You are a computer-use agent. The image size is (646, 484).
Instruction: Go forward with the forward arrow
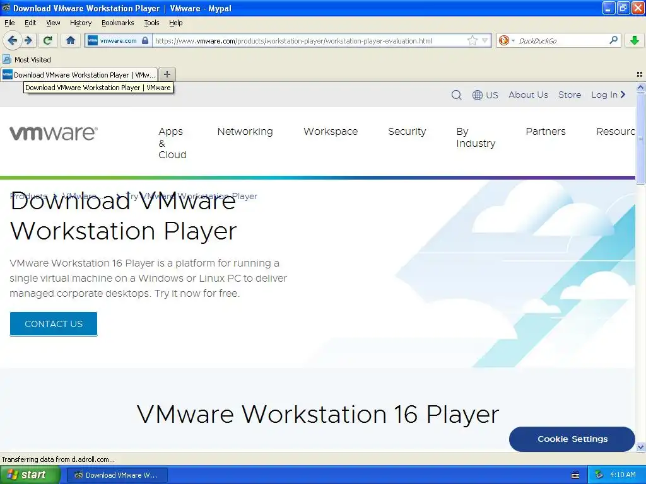(28, 40)
